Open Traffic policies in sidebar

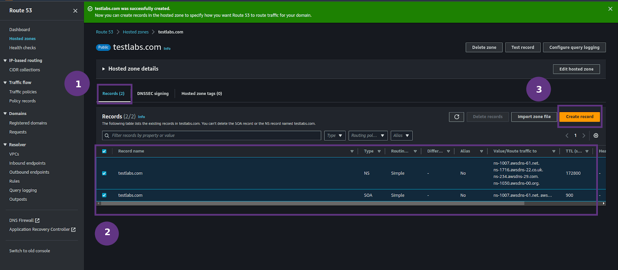click(23, 92)
